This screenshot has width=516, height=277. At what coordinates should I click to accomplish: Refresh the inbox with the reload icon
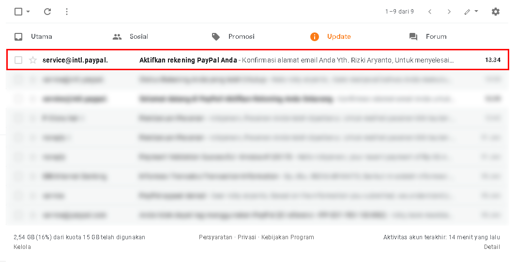[x=47, y=12]
